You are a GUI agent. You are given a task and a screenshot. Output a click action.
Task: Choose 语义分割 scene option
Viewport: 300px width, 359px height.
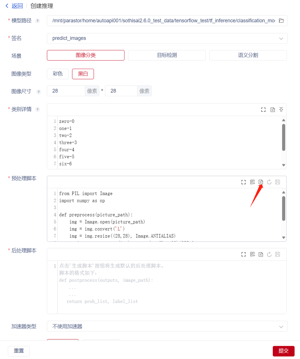(248, 55)
